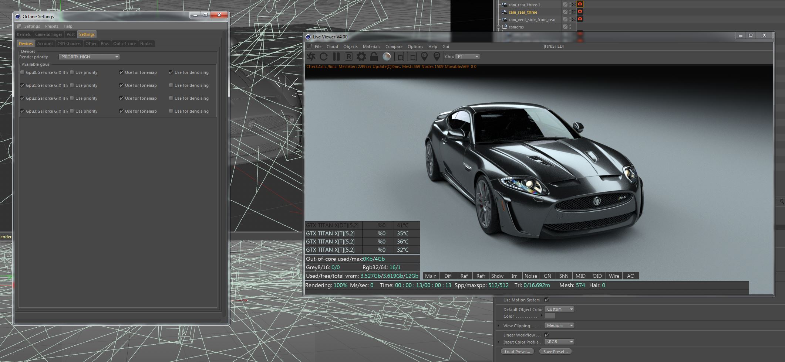Screen dimensions: 785x362
Task: Select the material picker M pin icon
Action: point(437,57)
